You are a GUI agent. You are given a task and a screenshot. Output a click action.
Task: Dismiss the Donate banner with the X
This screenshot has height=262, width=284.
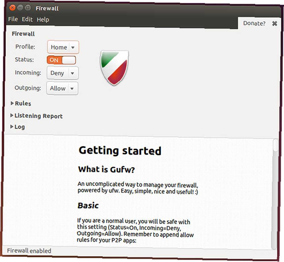275,23
